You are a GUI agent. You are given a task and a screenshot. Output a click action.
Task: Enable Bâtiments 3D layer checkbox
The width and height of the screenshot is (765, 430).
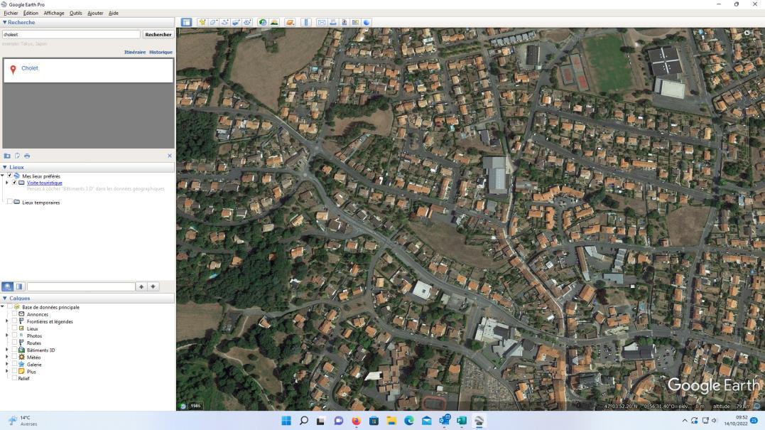[x=14, y=350]
